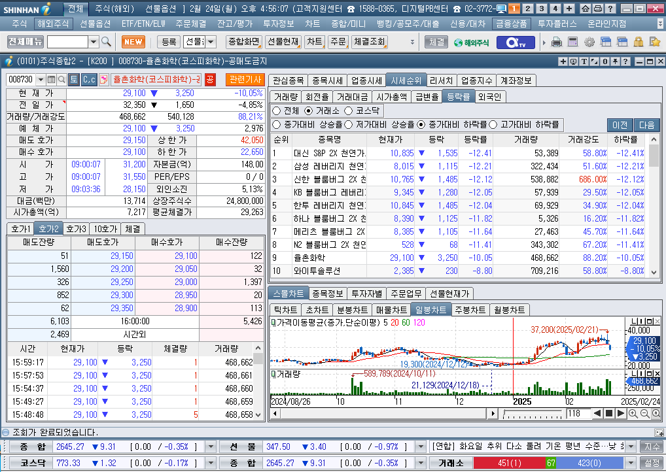Click the chart horizontal scrollbar right arrow
The height and width of the screenshot is (472, 666).
point(492,413)
